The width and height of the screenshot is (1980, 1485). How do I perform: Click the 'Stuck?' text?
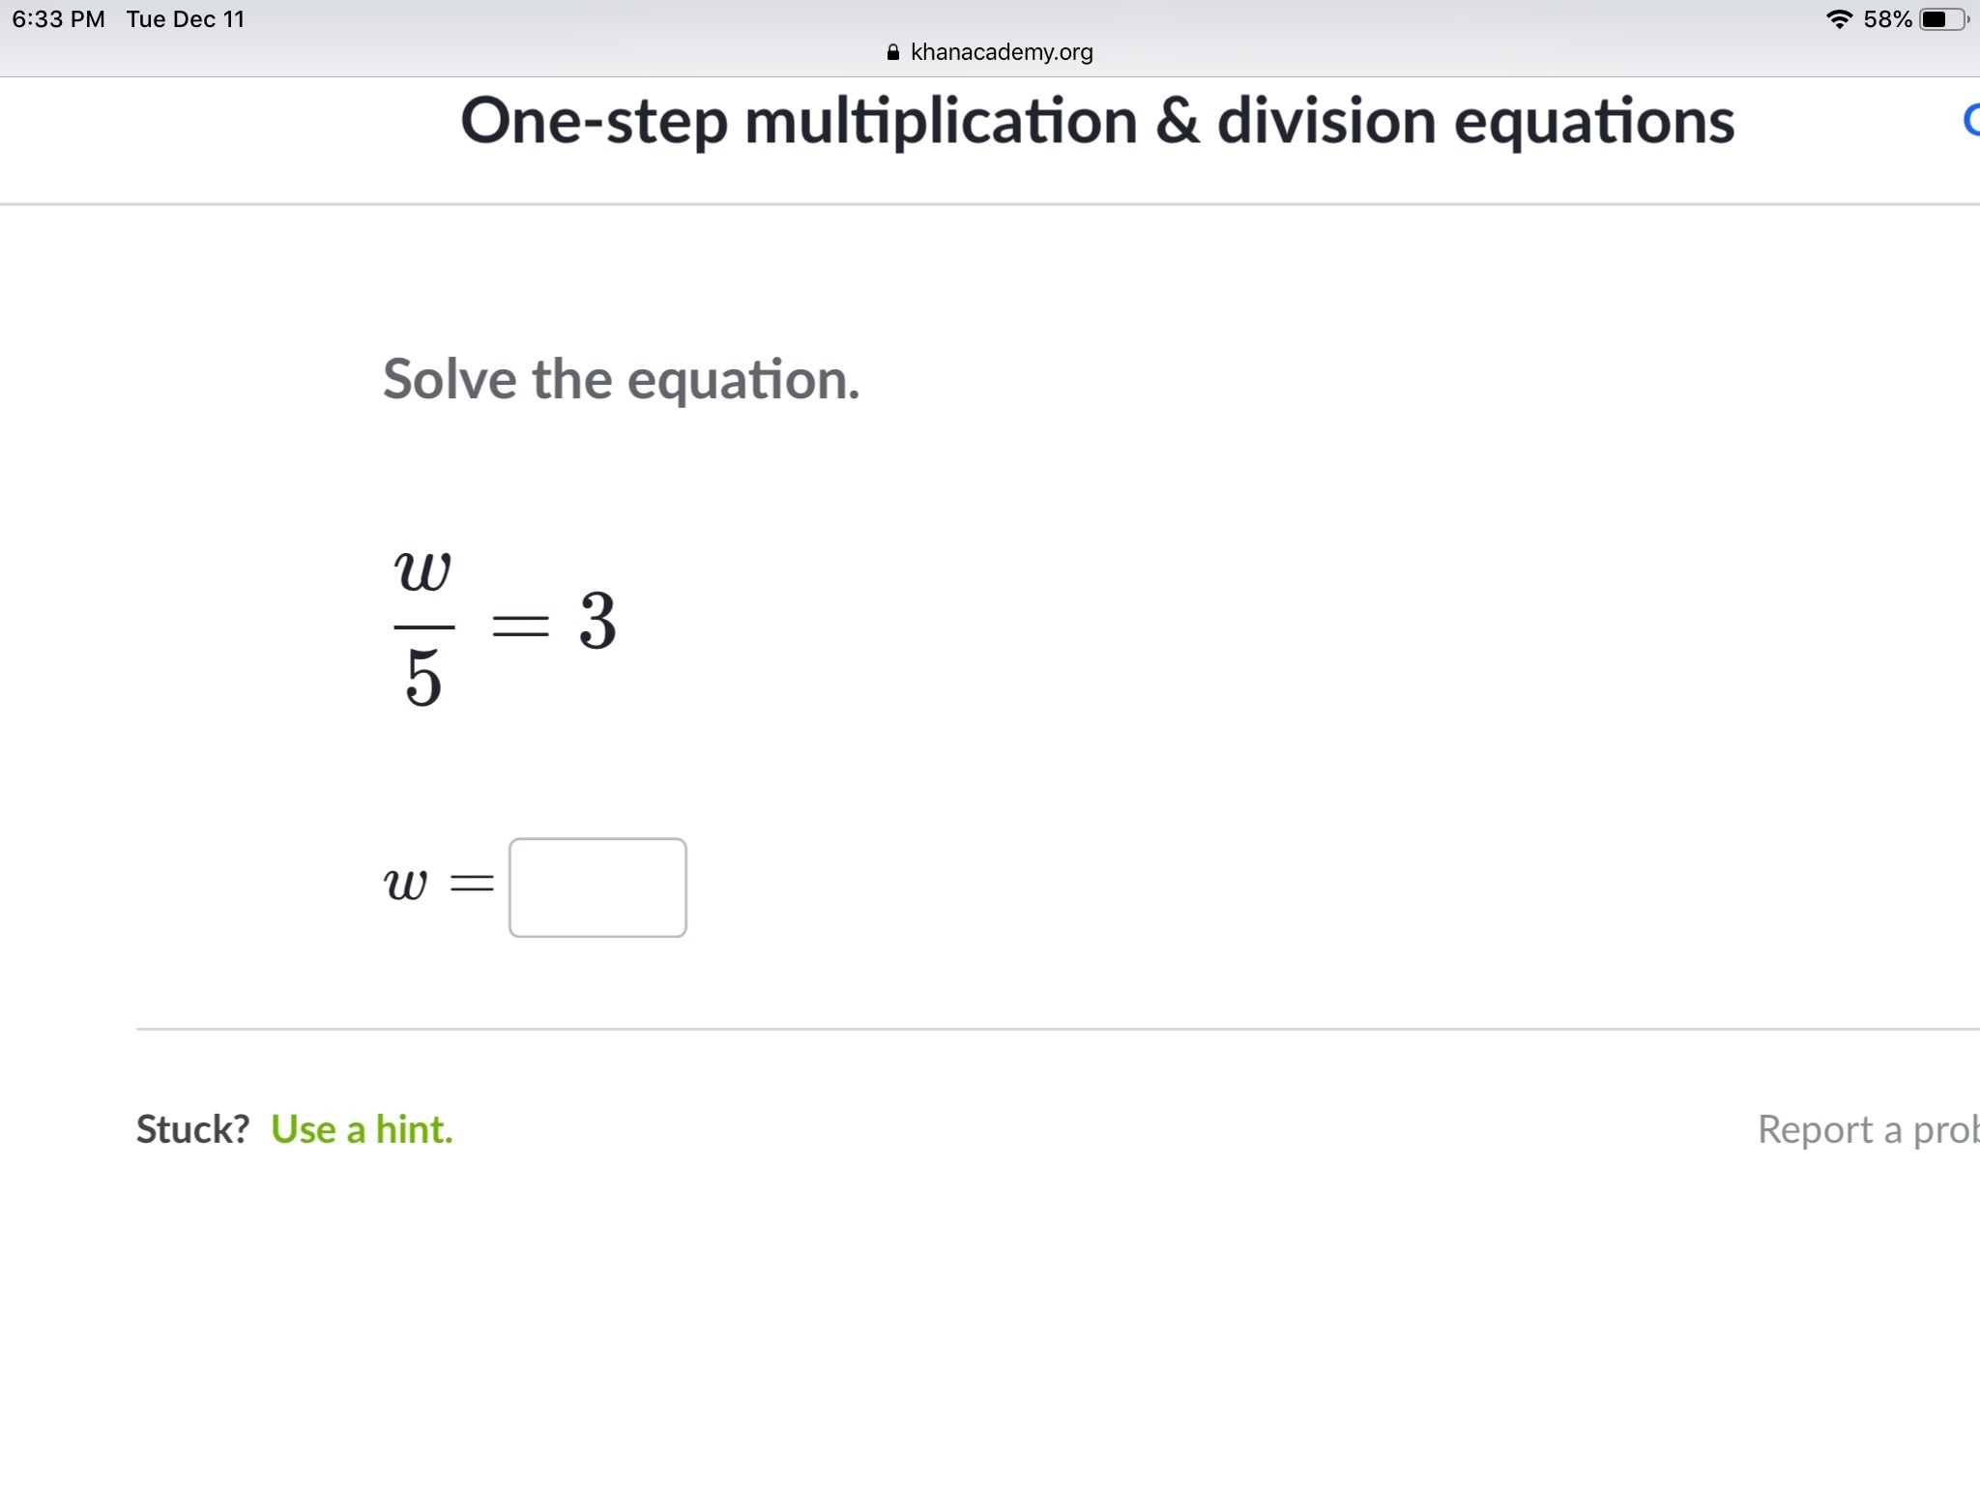(x=192, y=1129)
